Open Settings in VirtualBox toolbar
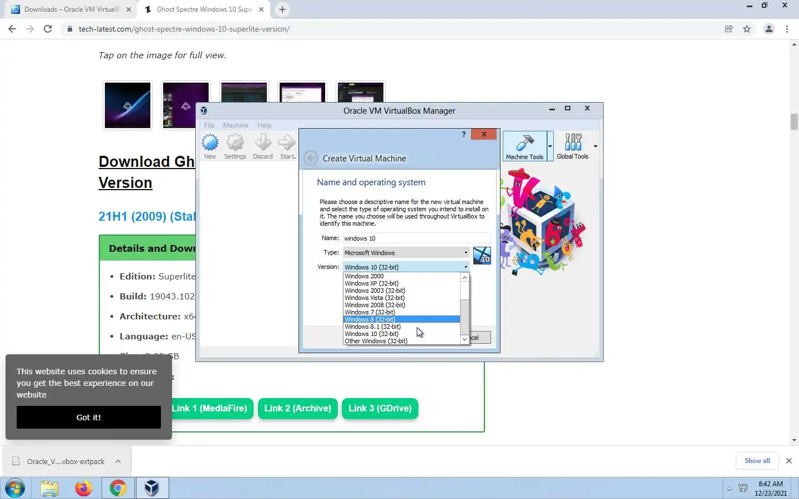The width and height of the screenshot is (799, 499). (x=235, y=147)
